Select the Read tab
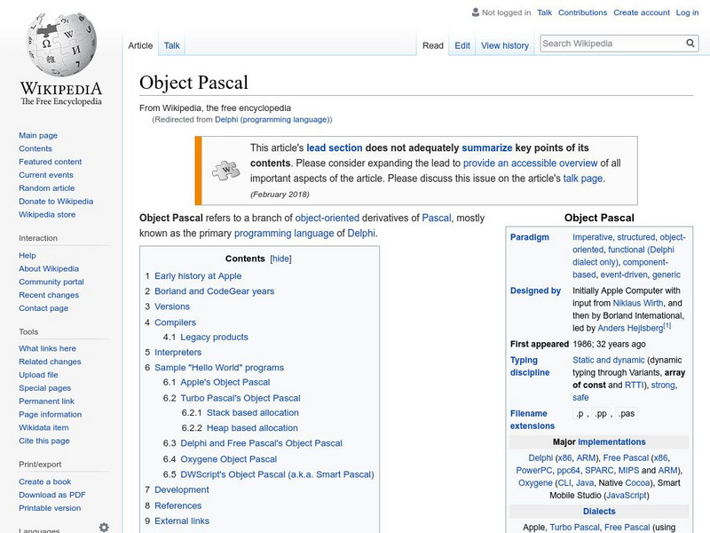 [x=433, y=45]
